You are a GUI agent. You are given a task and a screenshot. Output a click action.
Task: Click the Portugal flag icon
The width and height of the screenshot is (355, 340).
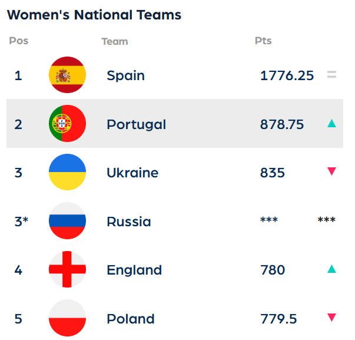tap(67, 124)
